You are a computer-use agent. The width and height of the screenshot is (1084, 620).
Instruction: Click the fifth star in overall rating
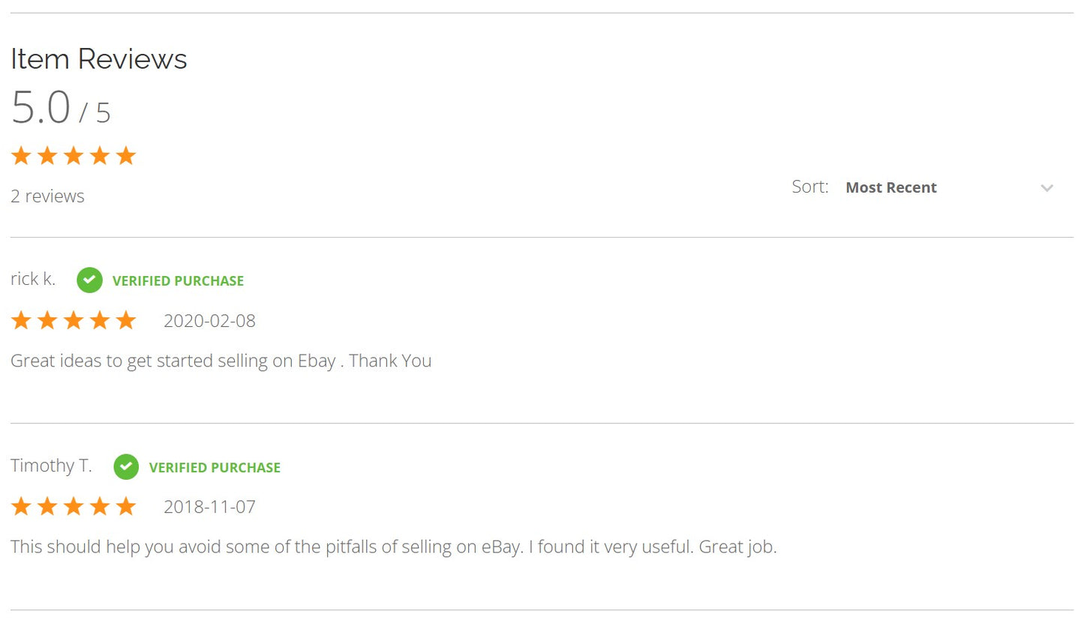point(126,156)
